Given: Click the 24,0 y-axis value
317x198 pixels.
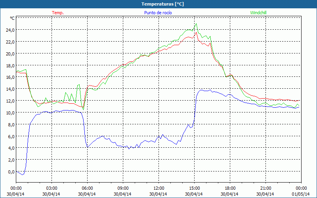Looking at the screenshot, I should pos(10,30).
